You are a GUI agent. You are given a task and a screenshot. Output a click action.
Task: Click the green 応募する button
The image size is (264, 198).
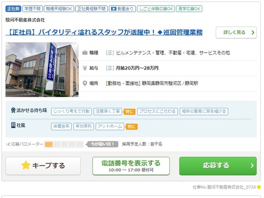point(218,166)
